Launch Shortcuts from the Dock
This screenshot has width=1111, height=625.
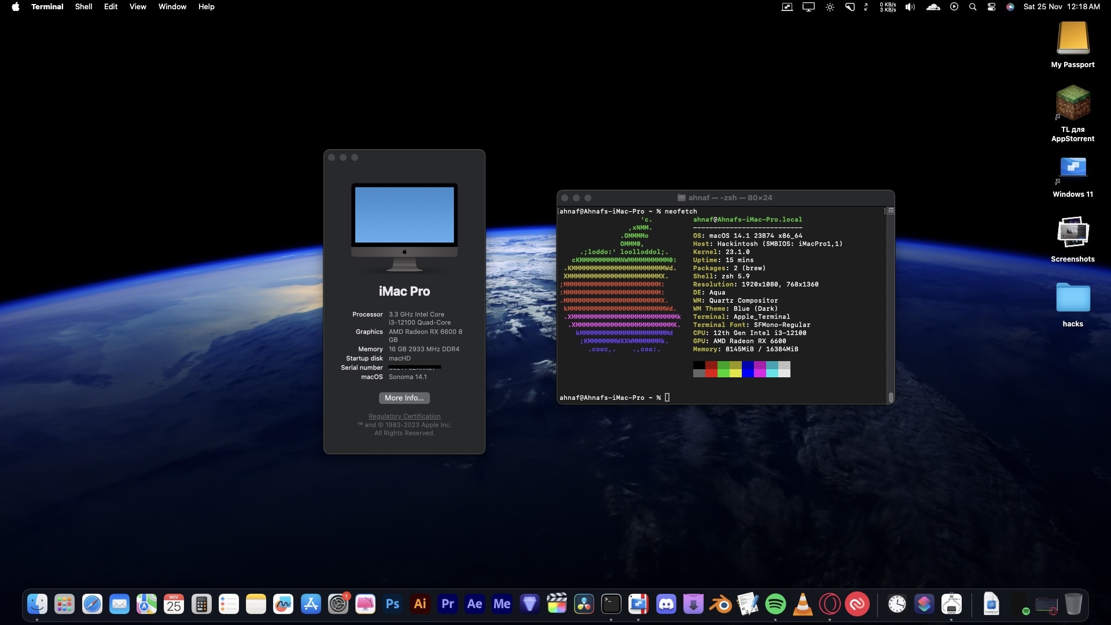pos(924,604)
